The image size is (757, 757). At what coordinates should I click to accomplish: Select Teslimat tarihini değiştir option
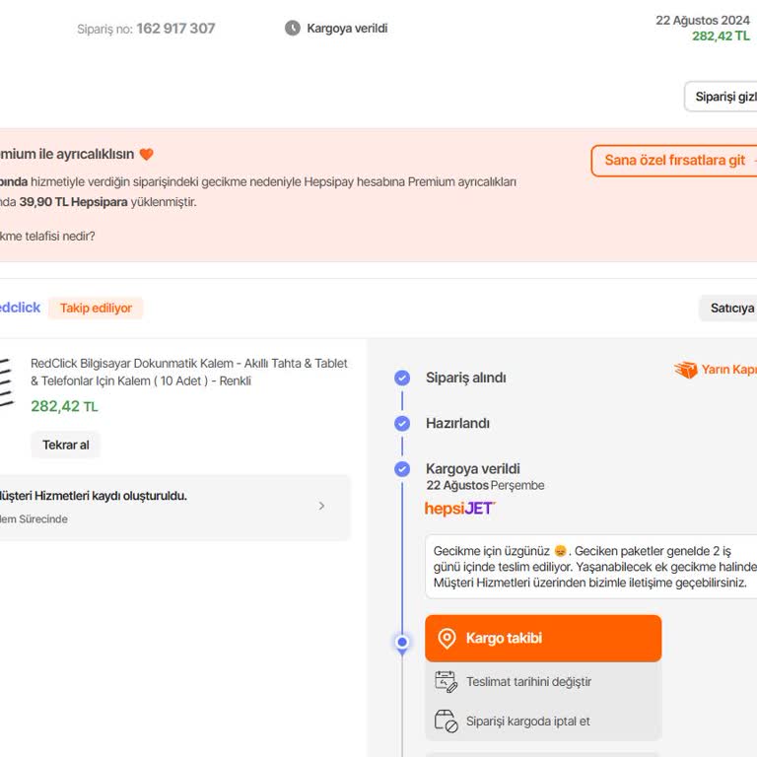(x=543, y=682)
